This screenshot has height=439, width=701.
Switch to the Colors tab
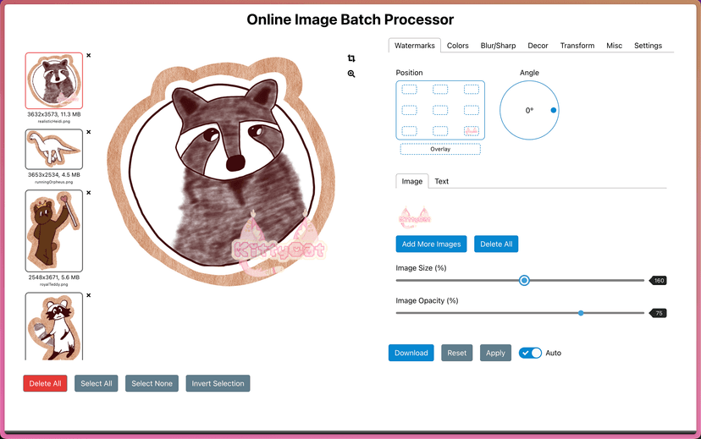click(458, 46)
